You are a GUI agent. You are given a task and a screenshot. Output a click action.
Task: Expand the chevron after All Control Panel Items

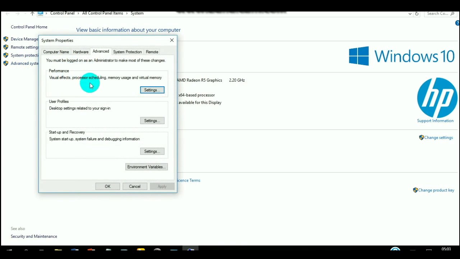tap(127, 13)
